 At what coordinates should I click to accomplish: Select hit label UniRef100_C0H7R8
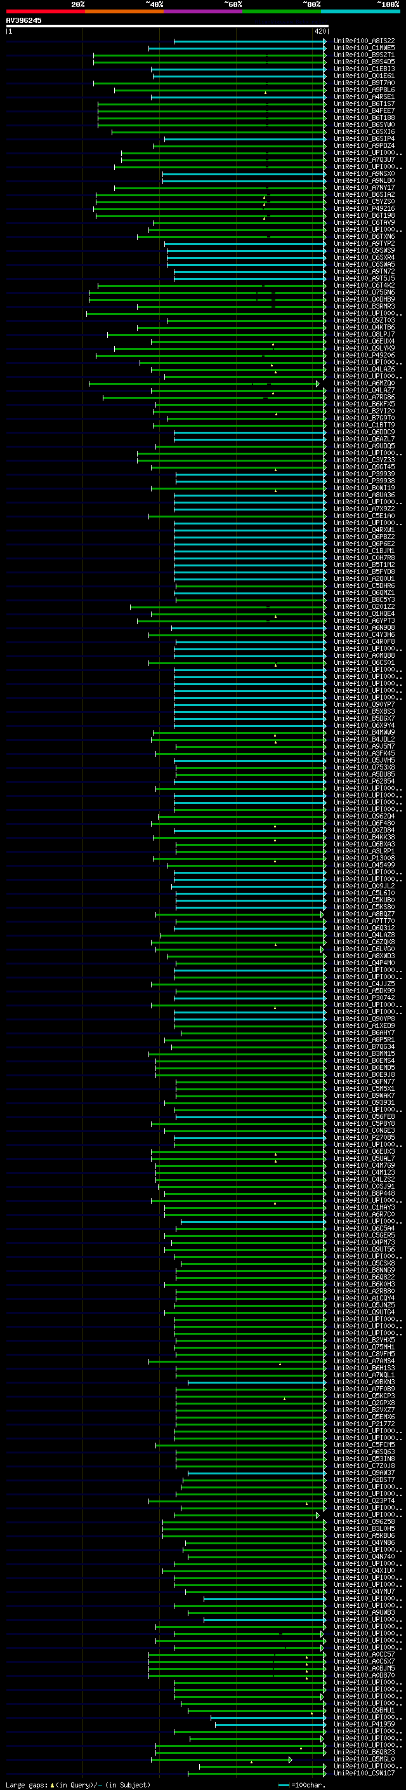(364, 558)
